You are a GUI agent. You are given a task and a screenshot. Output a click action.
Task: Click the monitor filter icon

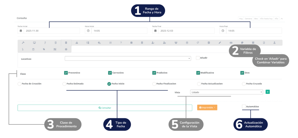34,43
